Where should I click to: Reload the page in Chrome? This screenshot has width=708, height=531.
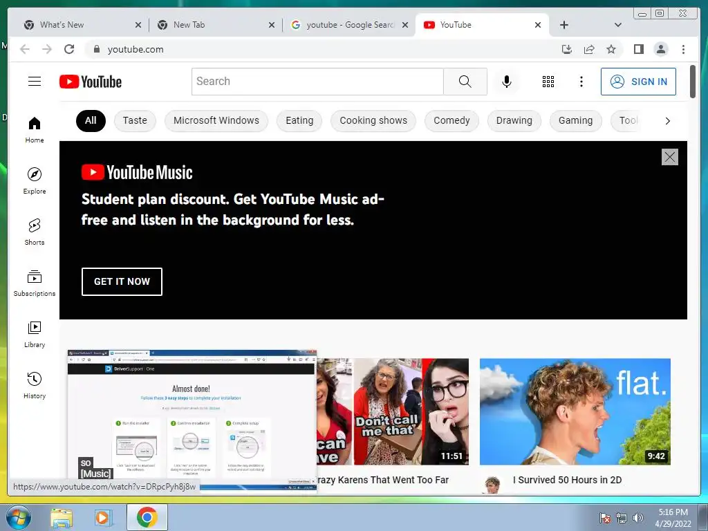click(69, 49)
